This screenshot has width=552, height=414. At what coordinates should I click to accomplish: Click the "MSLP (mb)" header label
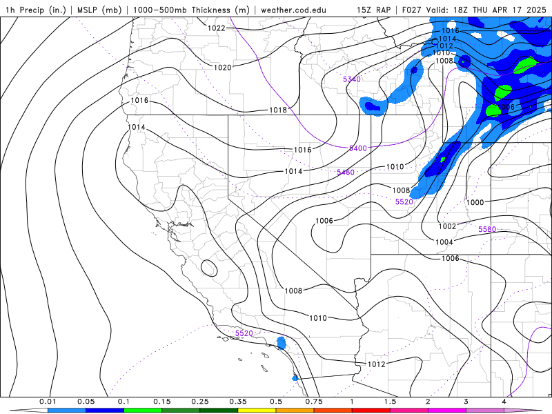[x=99, y=10]
